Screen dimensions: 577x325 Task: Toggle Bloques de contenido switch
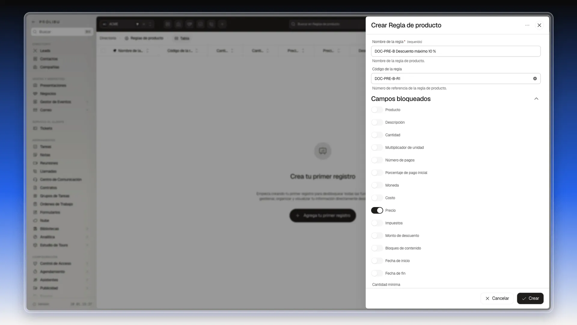point(377,248)
